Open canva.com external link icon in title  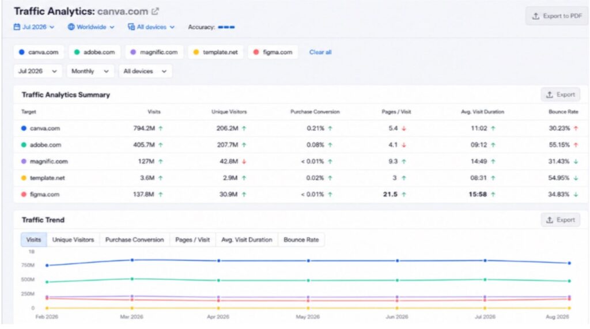[155, 12]
